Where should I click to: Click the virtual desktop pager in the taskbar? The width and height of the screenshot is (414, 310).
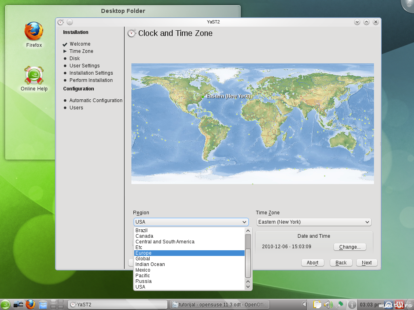click(x=57, y=304)
